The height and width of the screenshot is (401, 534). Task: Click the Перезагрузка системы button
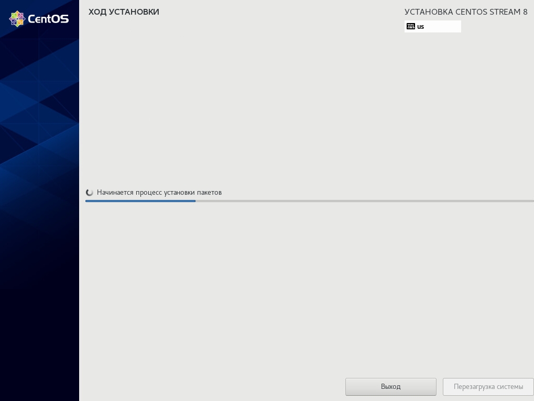pyautogui.click(x=488, y=387)
